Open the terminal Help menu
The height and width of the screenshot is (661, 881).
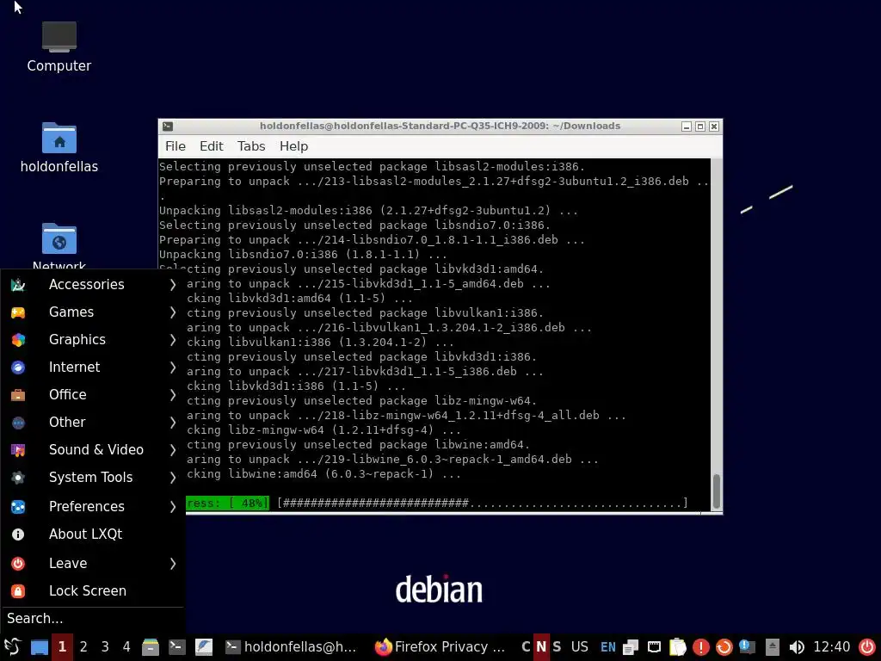tap(294, 146)
